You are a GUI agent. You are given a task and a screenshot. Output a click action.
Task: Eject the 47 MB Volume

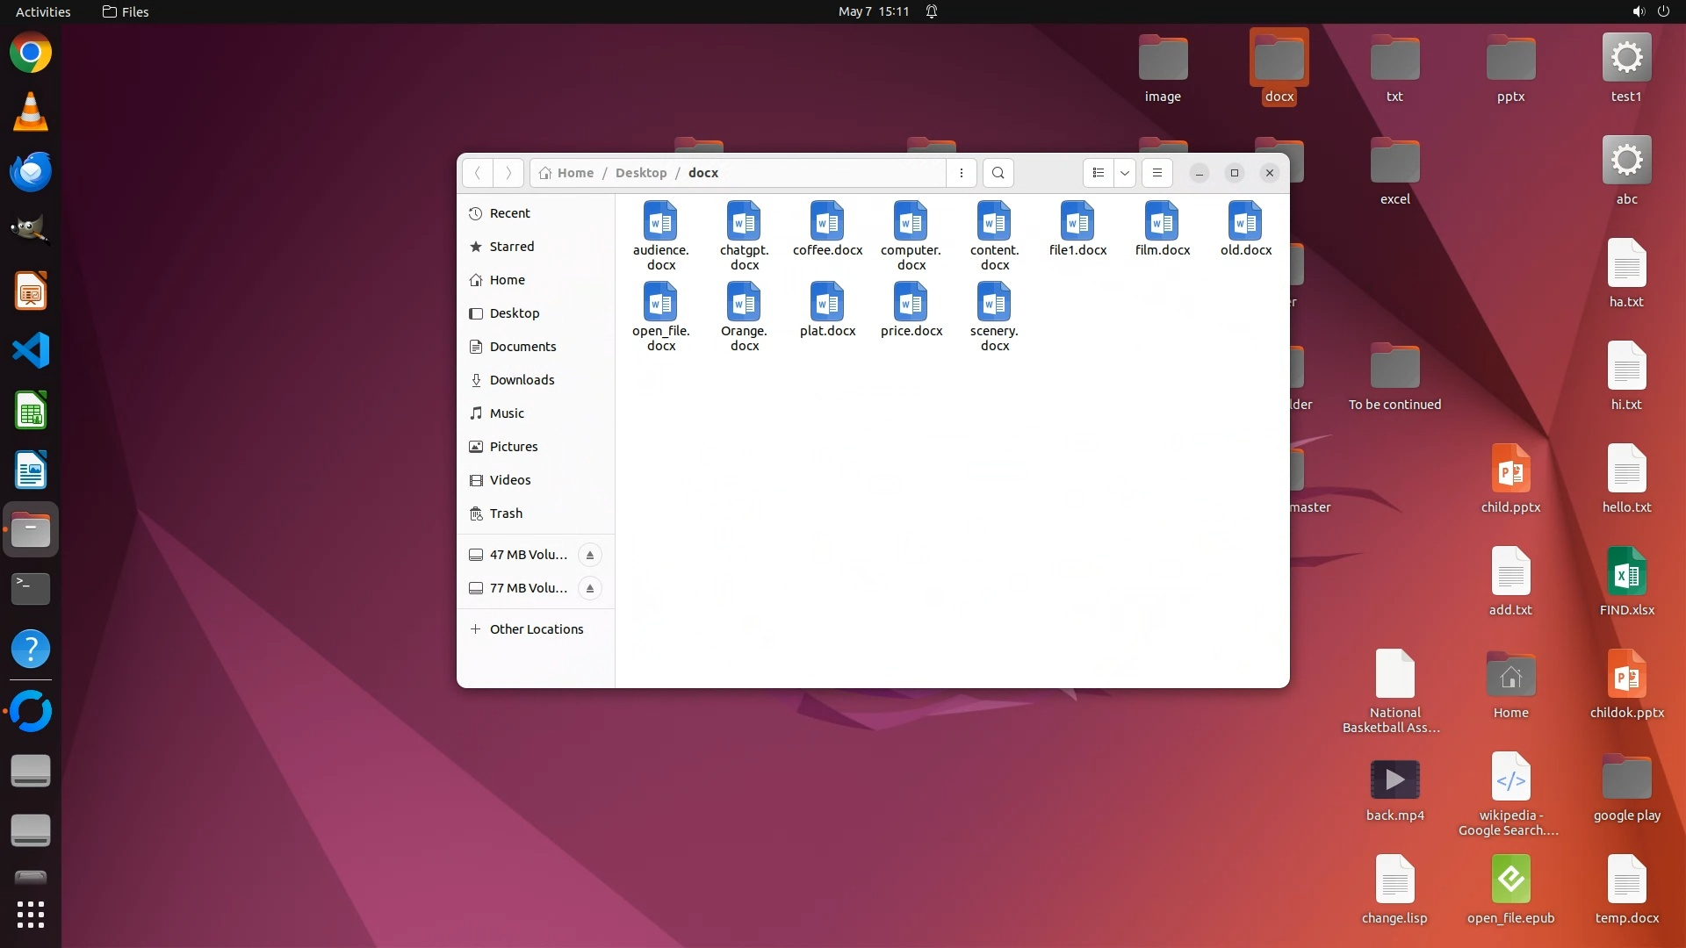tap(590, 555)
